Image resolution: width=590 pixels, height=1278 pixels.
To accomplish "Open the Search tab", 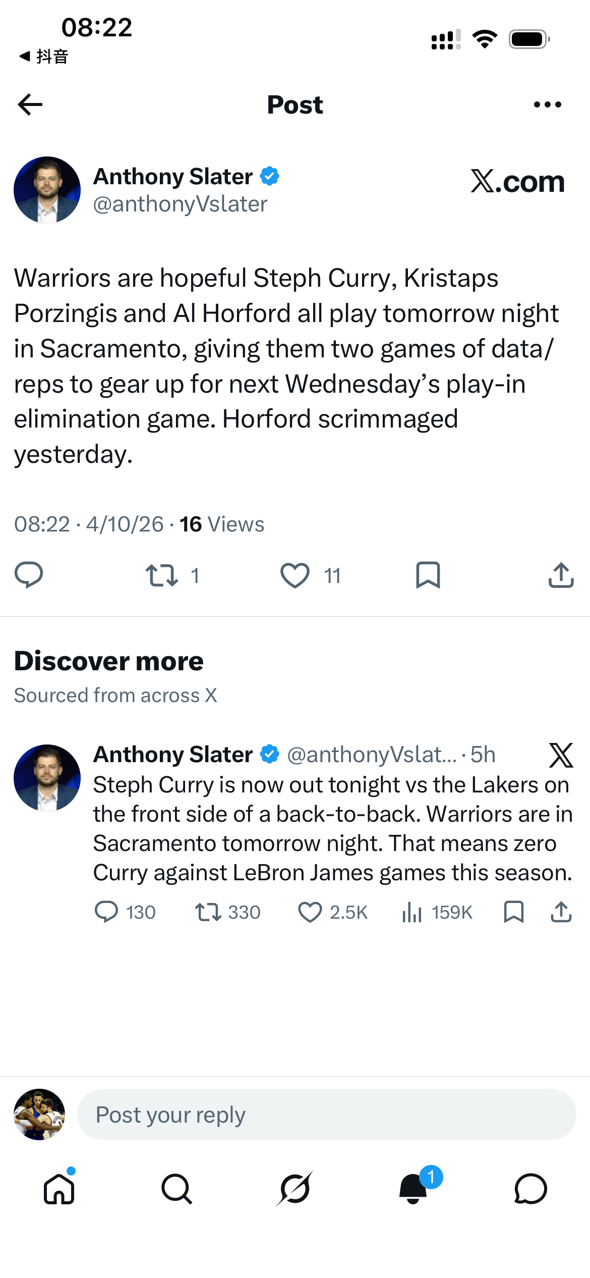I will click(x=176, y=1189).
